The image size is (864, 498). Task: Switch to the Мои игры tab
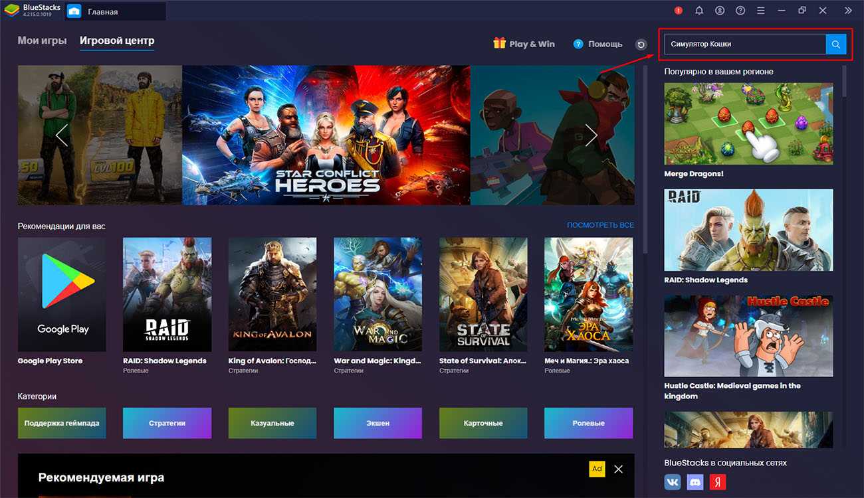pos(42,41)
